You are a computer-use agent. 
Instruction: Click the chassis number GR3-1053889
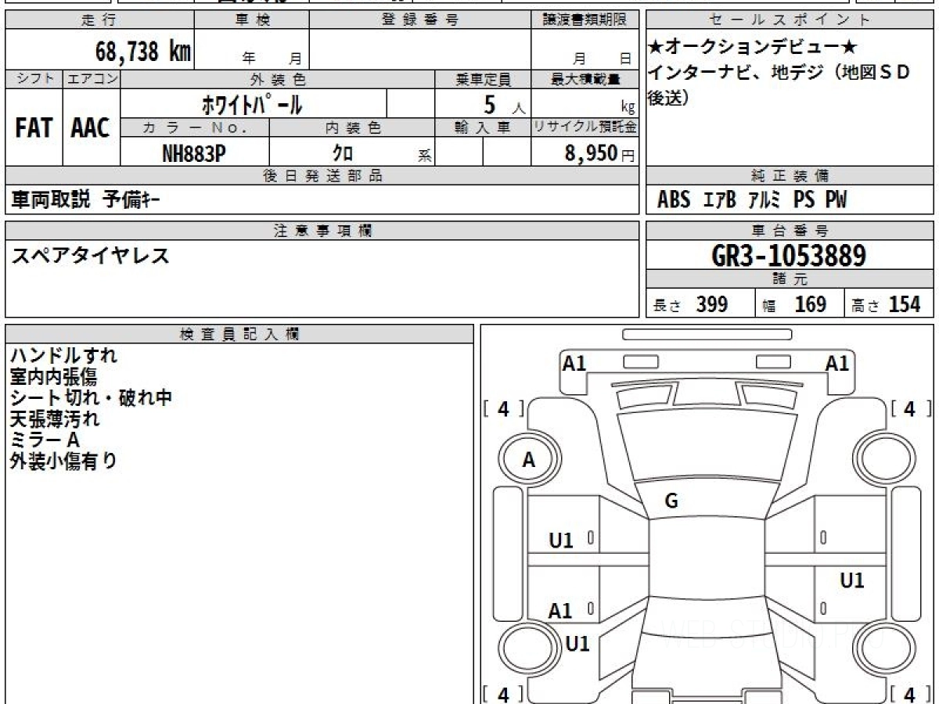[789, 255]
